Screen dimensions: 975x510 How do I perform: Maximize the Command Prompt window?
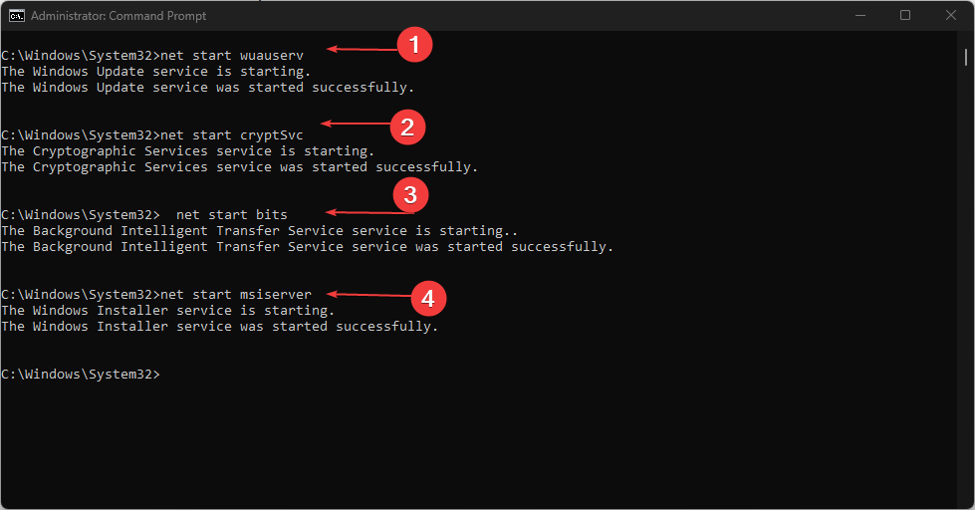pos(905,15)
